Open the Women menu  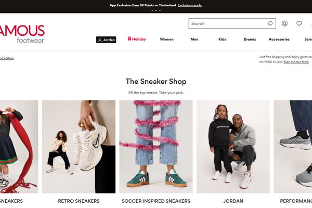(167, 39)
